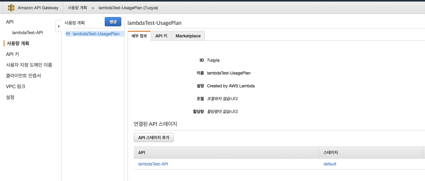Click the description Created by AWS Lambda
Viewport: 425px width, 181px height.
pyautogui.click(x=231, y=86)
